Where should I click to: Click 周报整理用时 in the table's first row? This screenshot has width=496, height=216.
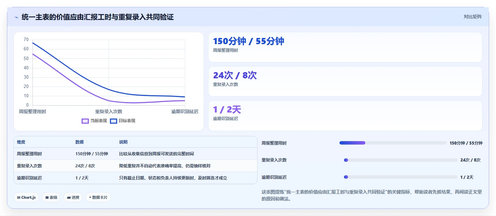point(29,154)
